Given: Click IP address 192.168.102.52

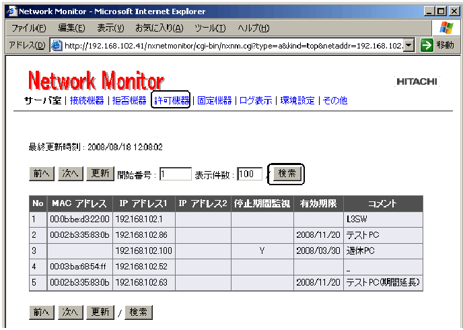Looking at the screenshot, I should click(x=141, y=267).
